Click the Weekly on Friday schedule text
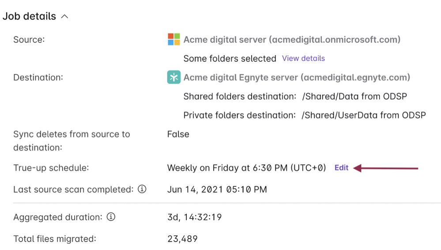The height and width of the screenshot is (250, 441). [x=246, y=168]
